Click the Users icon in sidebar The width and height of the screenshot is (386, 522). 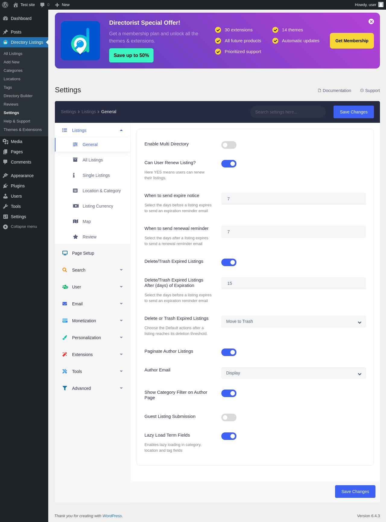coord(5,196)
